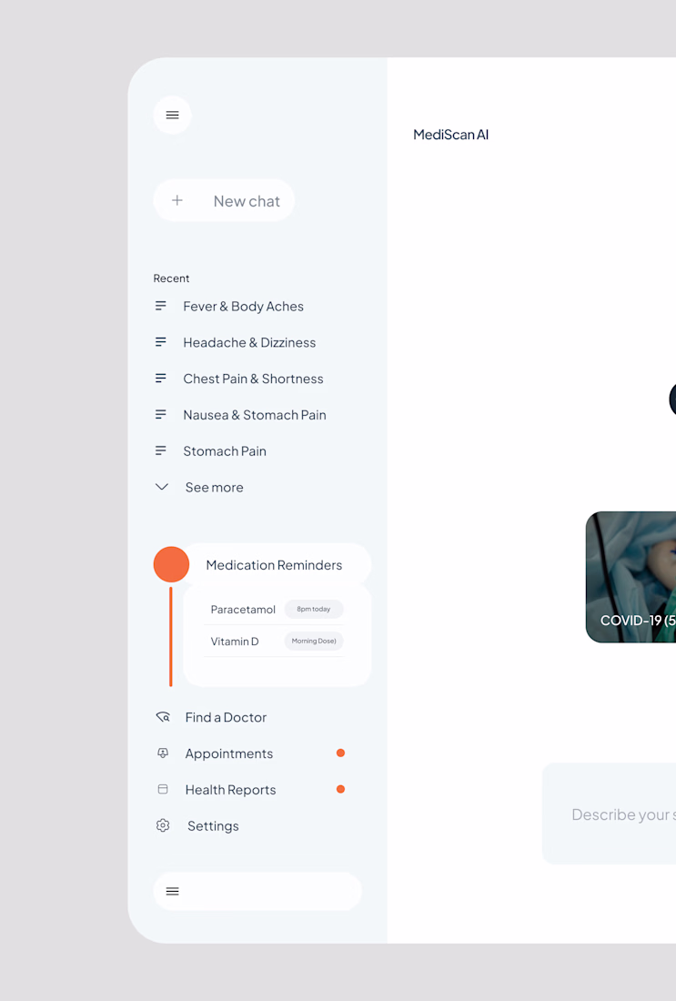Click the Appointments calendar icon

163,753
